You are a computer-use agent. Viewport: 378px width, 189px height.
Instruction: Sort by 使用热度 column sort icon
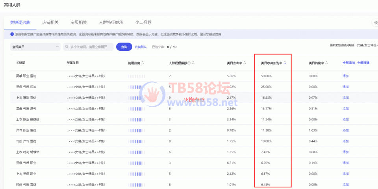143,63
